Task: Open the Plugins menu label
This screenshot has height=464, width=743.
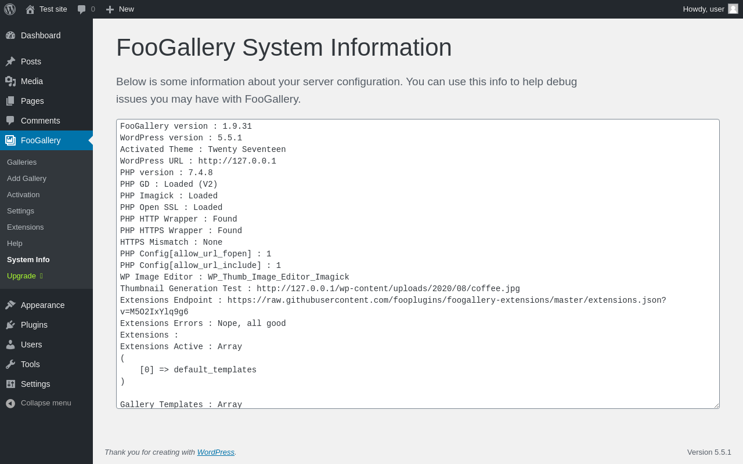Action: coord(34,325)
